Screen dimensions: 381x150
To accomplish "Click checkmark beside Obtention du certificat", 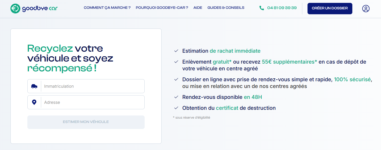I will pos(176,108).
